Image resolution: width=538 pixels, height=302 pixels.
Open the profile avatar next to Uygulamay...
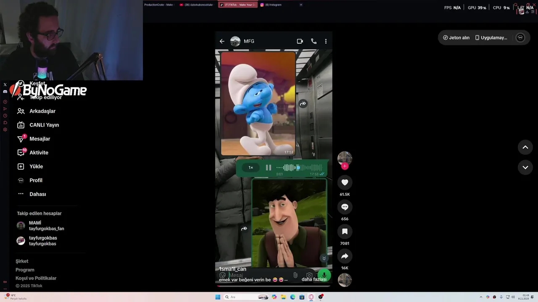pyautogui.click(x=520, y=38)
